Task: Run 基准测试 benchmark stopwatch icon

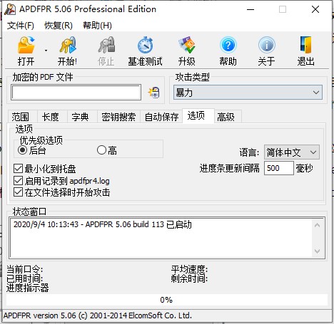Action: tap(145, 45)
